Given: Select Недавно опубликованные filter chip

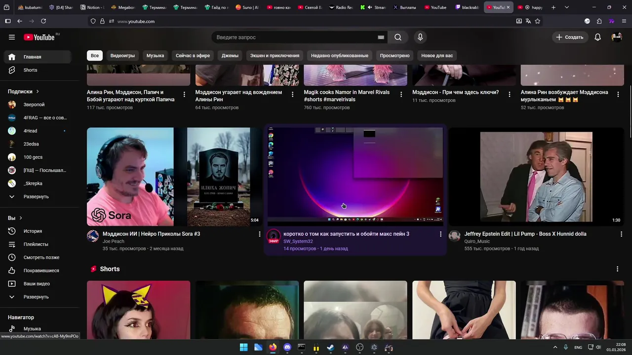Looking at the screenshot, I should point(340,56).
